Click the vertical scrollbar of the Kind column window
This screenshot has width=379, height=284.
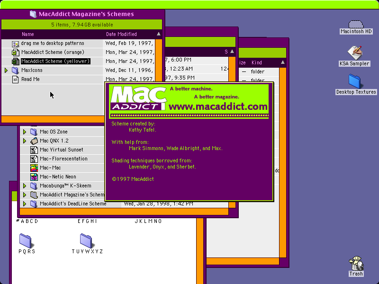click(x=282, y=162)
